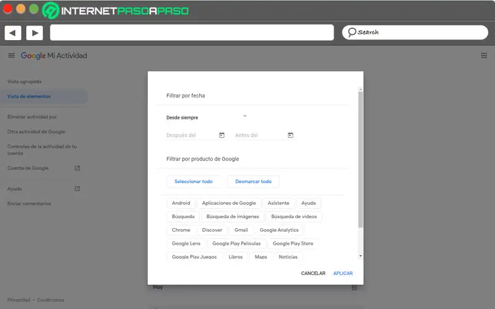This screenshot has height=309, width=495.
Task: Open Cuenta de Google sidebar entry
Action: pos(28,168)
